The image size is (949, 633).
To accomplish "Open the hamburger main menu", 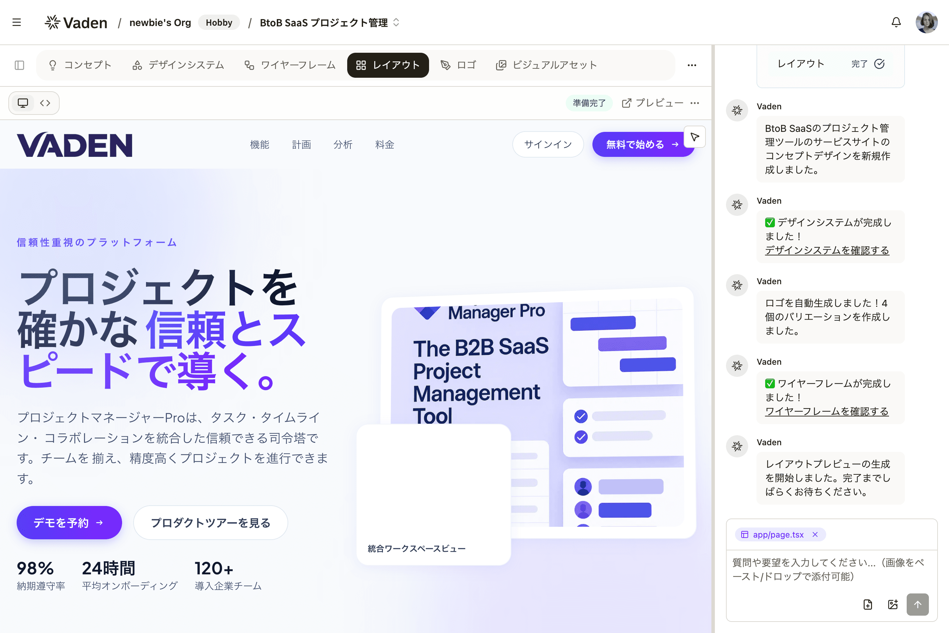I will (x=17, y=22).
